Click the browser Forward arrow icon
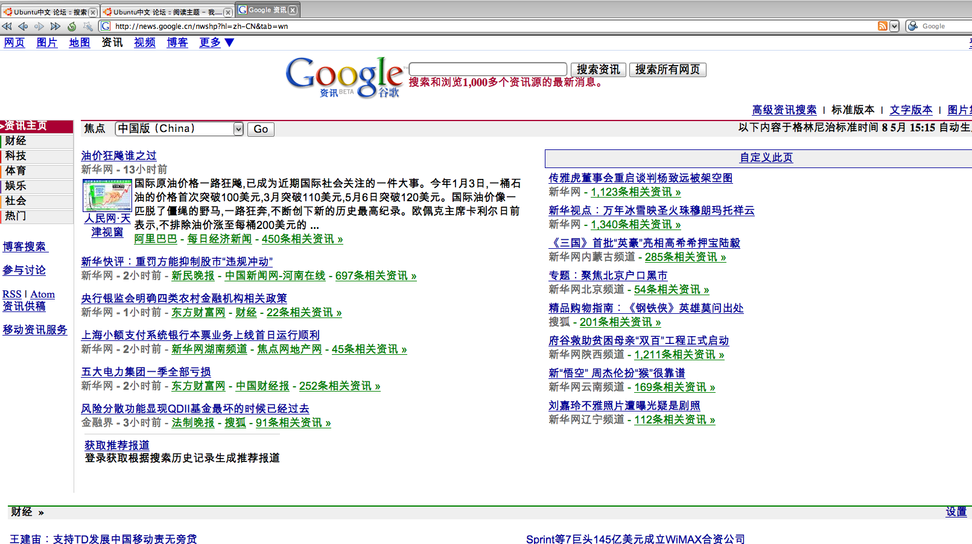This screenshot has height=544, width=972. pyautogui.click(x=39, y=26)
